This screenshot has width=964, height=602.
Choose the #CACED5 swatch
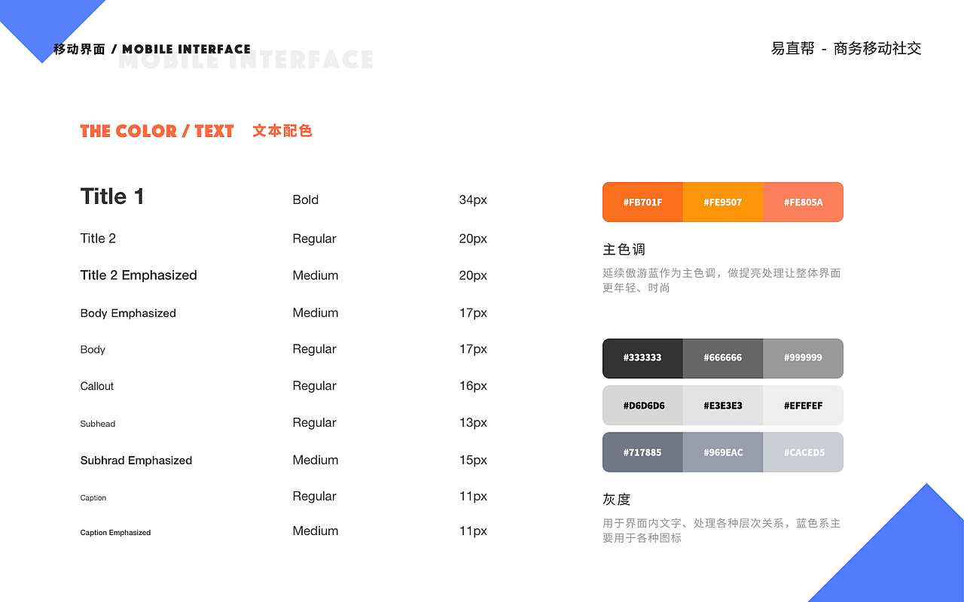(x=803, y=452)
